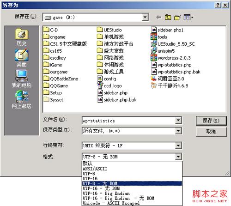The width and height of the screenshot is (231, 206).
Task: Select the ourgame folder
Action: click(55, 72)
